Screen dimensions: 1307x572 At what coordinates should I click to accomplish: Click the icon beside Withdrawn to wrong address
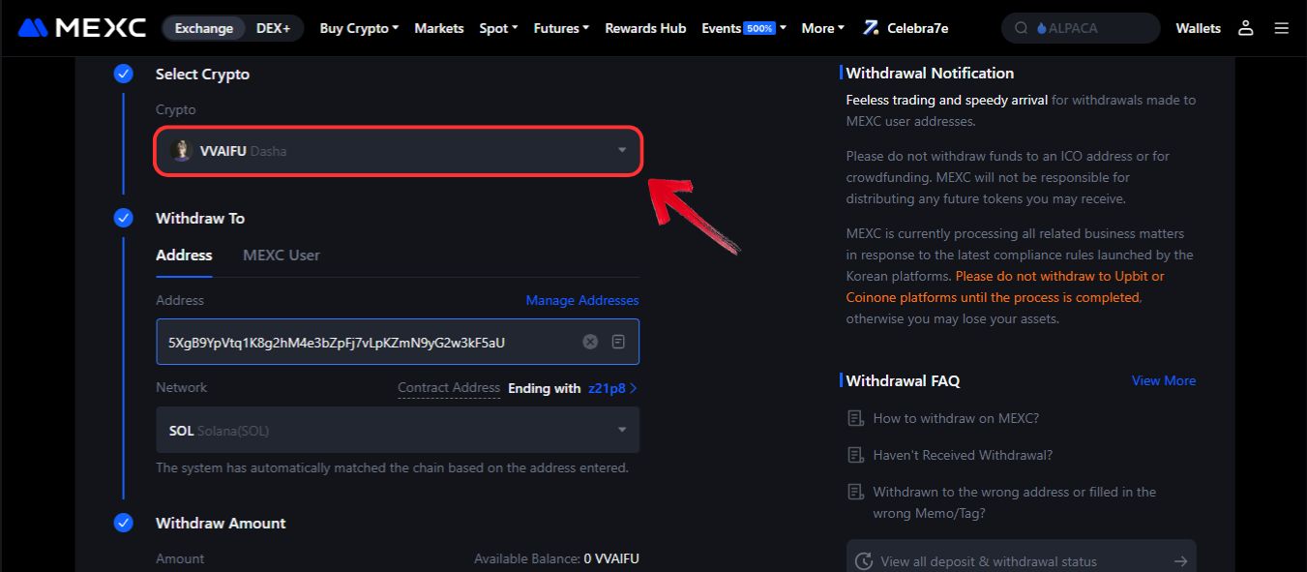pos(855,492)
